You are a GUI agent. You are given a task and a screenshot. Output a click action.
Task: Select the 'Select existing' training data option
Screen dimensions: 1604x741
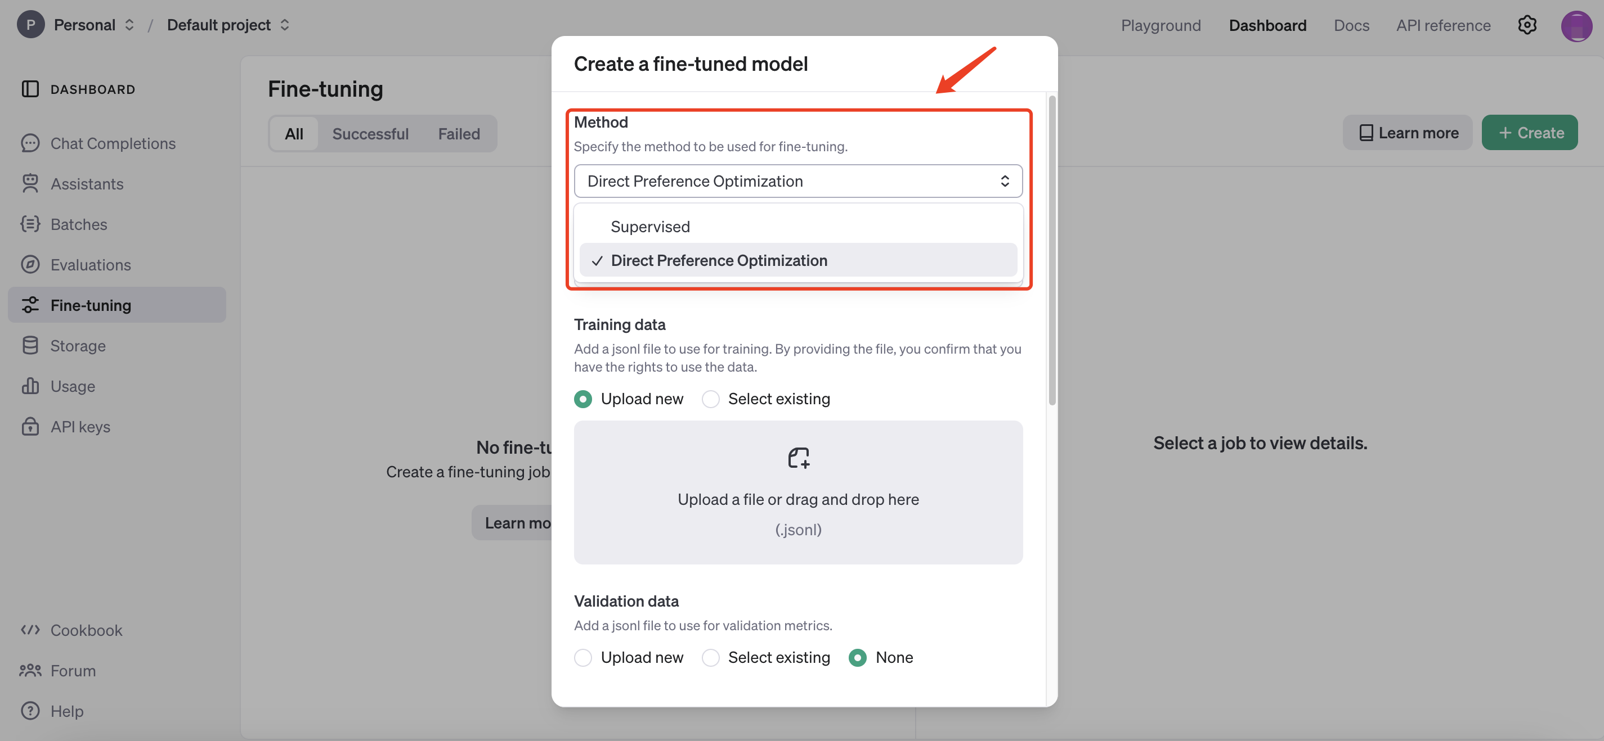pos(710,399)
